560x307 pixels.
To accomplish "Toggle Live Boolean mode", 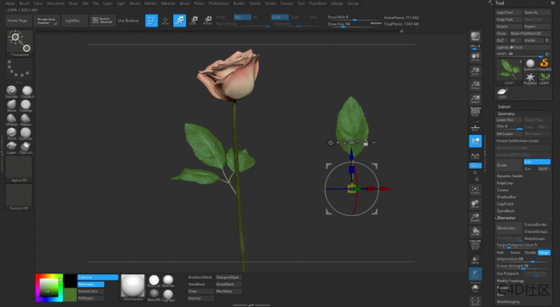I will tap(128, 21).
